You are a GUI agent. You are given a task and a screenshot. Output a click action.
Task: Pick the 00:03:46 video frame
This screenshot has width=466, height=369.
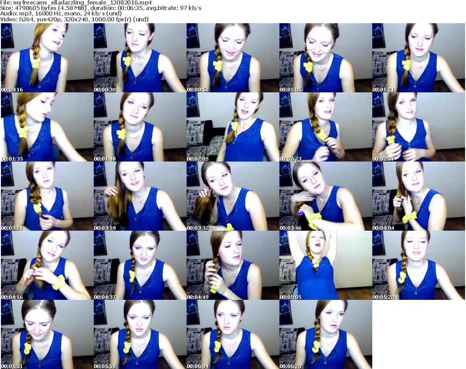[x=325, y=196]
